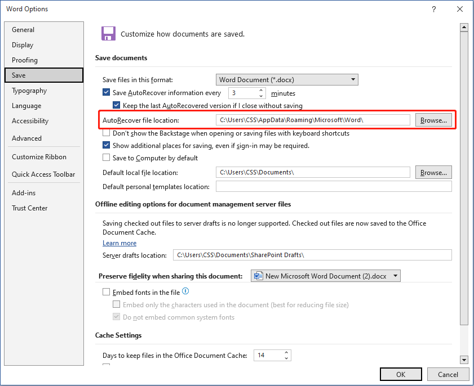
Task: Click the Help question mark icon
Action: click(434, 9)
